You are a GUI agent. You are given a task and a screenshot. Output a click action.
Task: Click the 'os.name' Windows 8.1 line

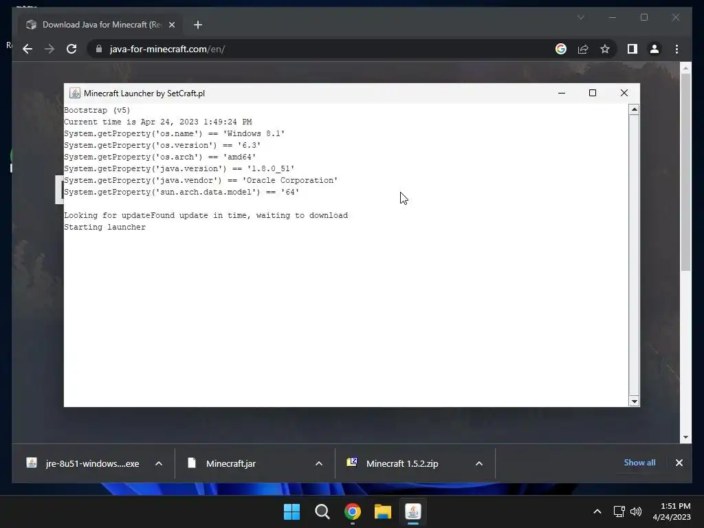pos(174,133)
